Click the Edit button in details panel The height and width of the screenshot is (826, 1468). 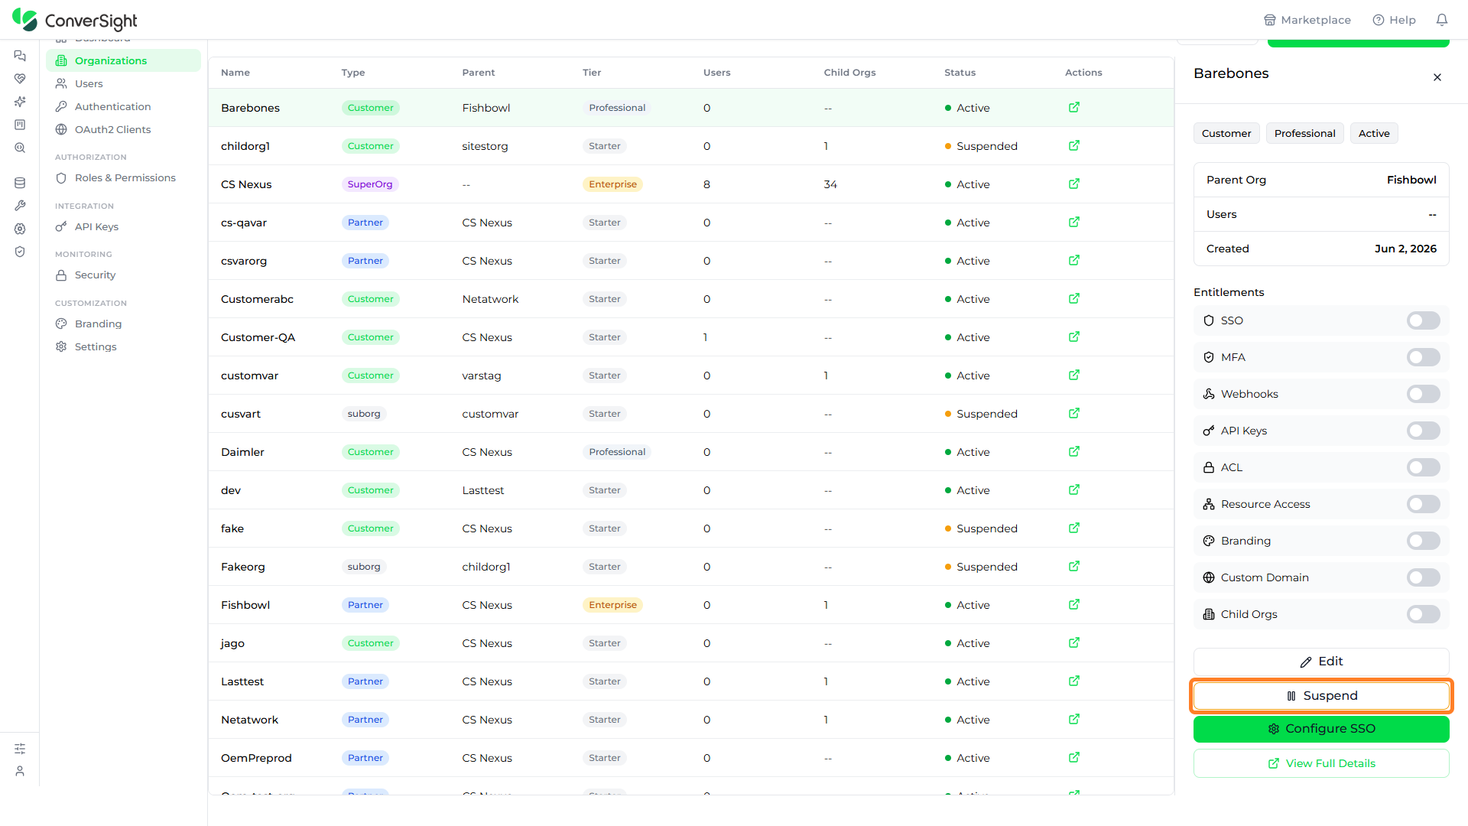[1321, 662]
